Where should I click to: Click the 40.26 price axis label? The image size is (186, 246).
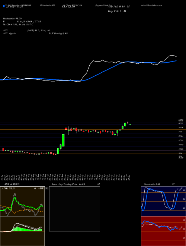(181, 149)
